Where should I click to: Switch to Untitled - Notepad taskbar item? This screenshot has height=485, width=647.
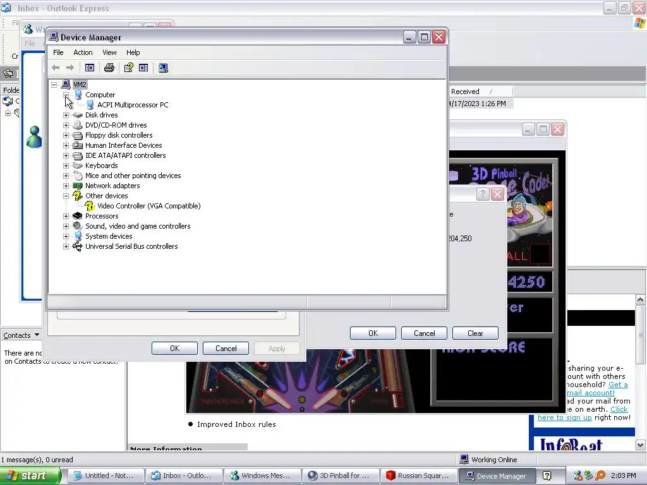(x=106, y=476)
